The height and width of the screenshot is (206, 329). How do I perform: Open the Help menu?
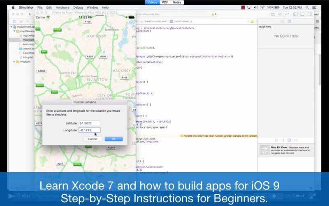105,7
